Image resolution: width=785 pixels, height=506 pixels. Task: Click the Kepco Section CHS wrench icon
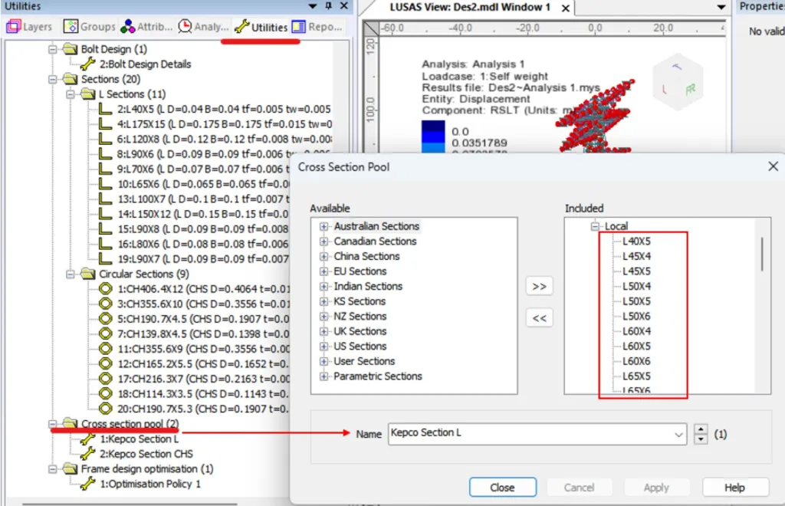pyautogui.click(x=88, y=454)
